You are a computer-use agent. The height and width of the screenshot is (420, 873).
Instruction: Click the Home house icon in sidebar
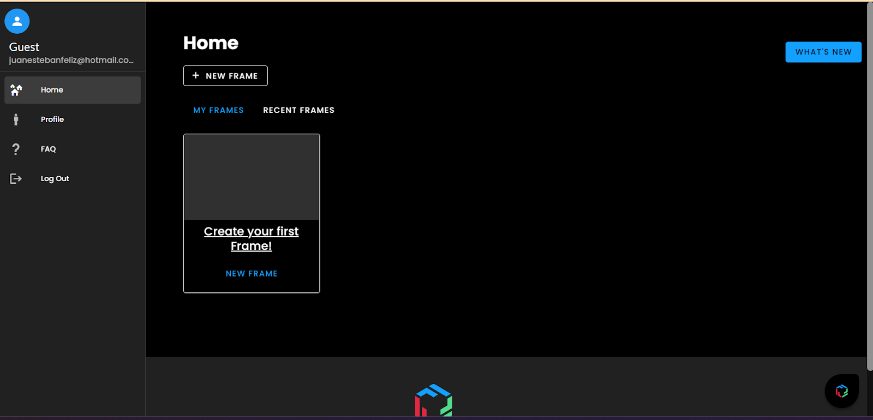pyautogui.click(x=16, y=90)
